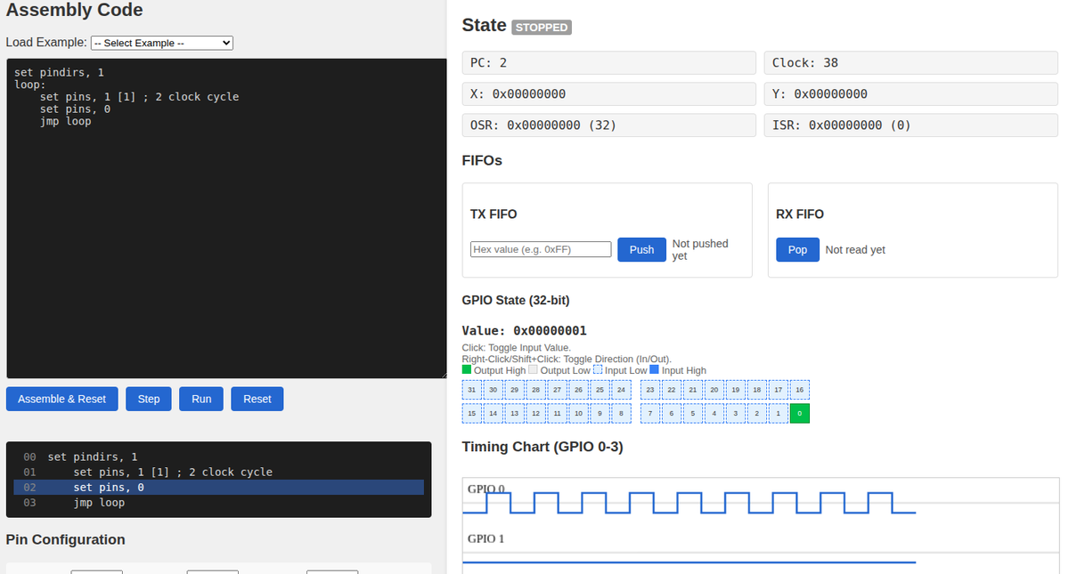Toggle GPIO pin 17 box
Viewport: 1069px width, 574px height.
click(778, 390)
